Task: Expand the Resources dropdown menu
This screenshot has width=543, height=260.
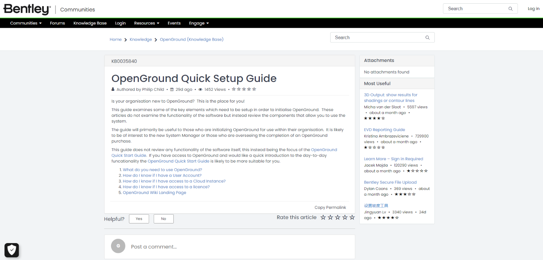Action: 147,23
